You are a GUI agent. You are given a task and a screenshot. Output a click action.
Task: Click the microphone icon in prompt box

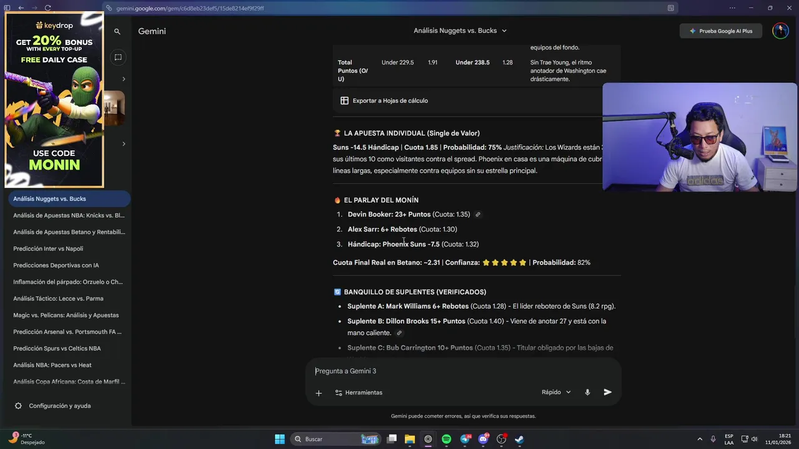[x=587, y=392]
